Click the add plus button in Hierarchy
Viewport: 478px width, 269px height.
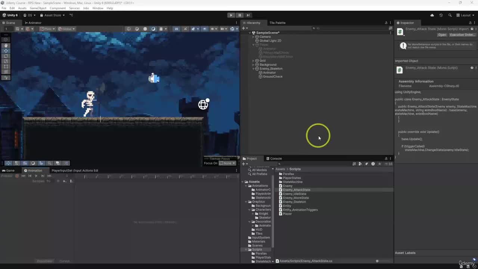tap(244, 28)
